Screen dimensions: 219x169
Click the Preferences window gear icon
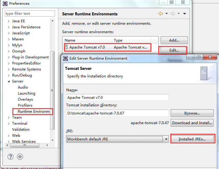5,4
